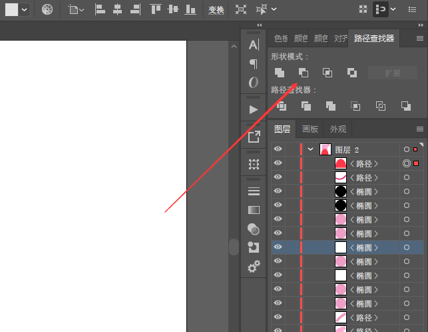Click the Unite shape mode icon
The height and width of the screenshot is (332, 428).
280,73
